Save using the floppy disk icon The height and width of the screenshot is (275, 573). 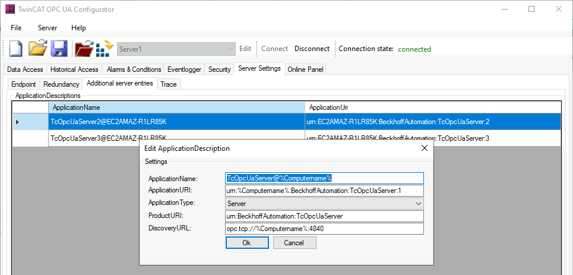(x=59, y=49)
